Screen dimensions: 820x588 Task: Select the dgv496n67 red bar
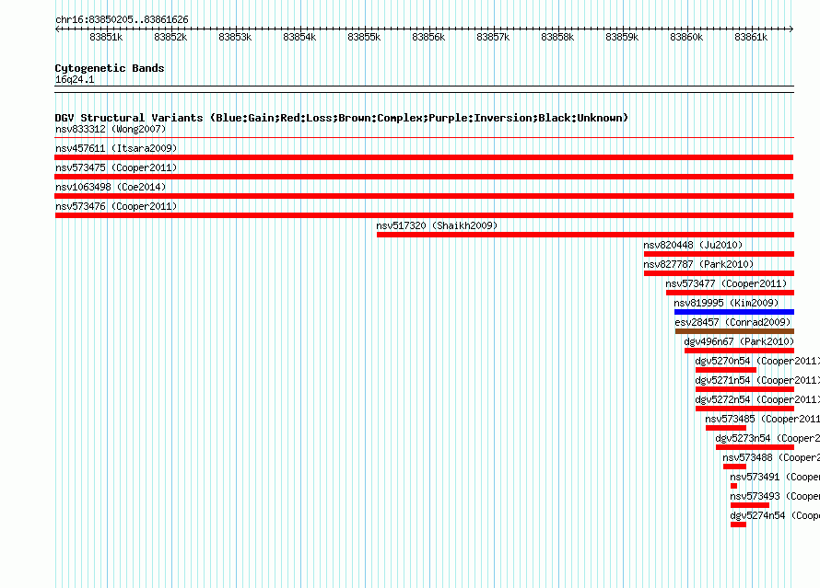[740, 351]
